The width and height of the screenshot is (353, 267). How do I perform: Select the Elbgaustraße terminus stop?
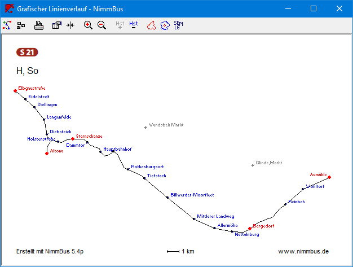point(16,91)
